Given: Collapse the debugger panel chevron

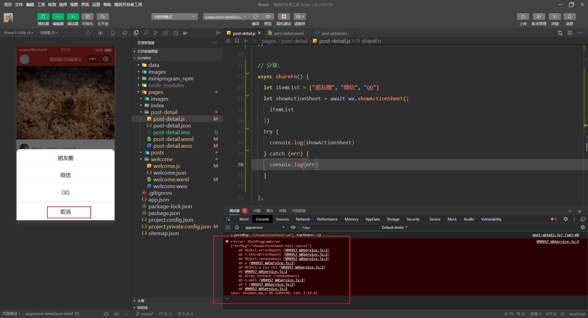Looking at the screenshot, I should tap(570, 211).
